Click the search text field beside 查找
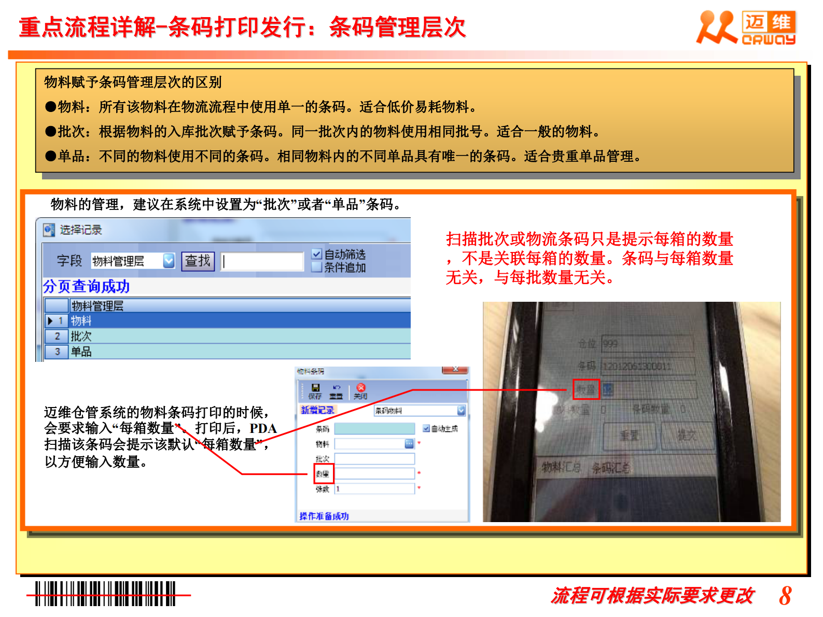This screenshot has width=823, height=617. 262,261
